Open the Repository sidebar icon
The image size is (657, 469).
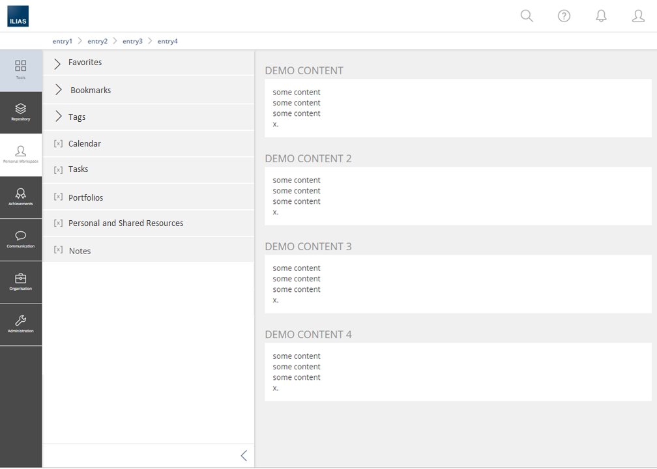21,112
